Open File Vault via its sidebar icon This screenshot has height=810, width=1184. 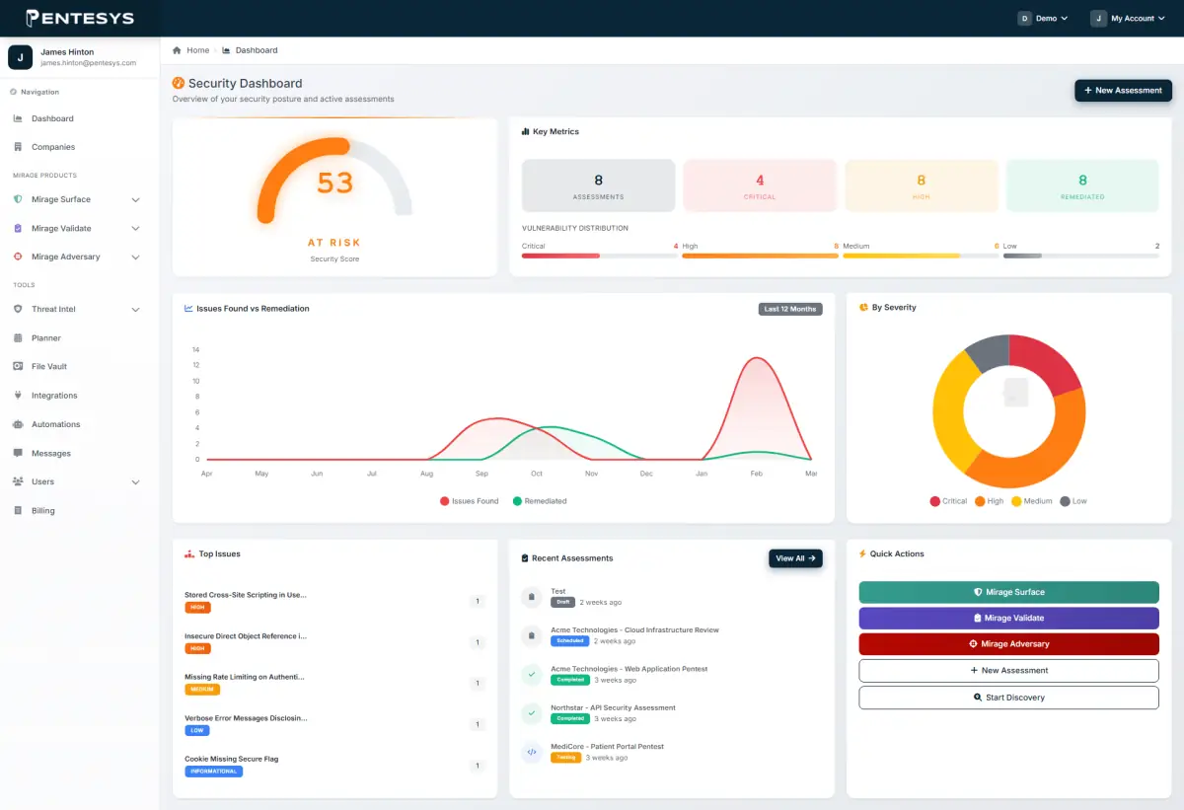19,366
